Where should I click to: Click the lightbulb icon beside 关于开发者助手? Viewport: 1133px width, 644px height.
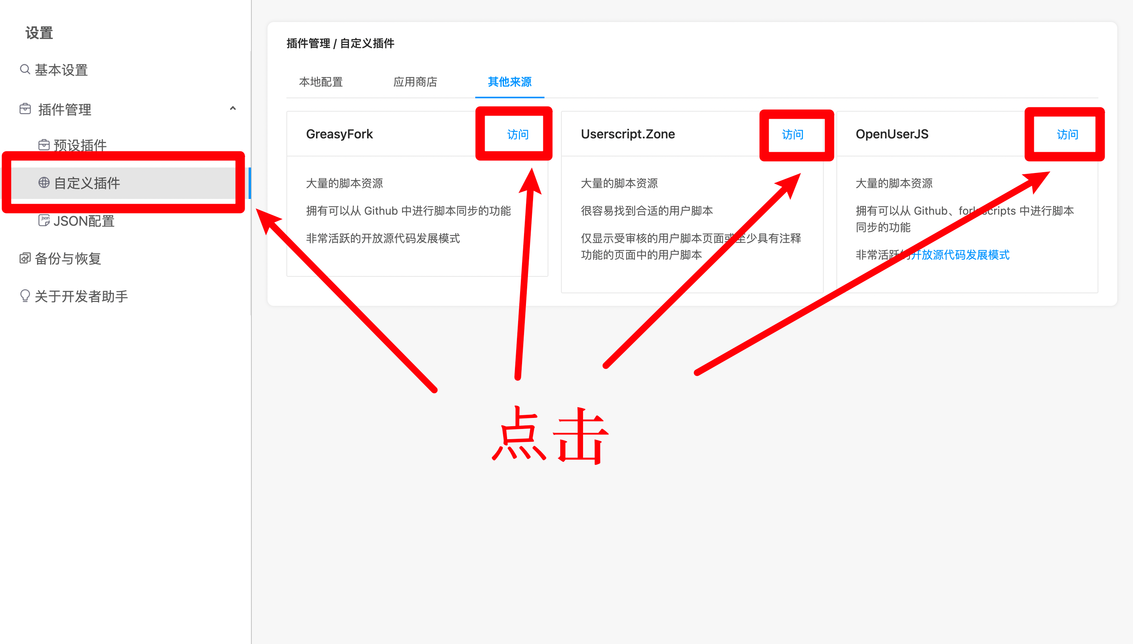[x=25, y=296]
